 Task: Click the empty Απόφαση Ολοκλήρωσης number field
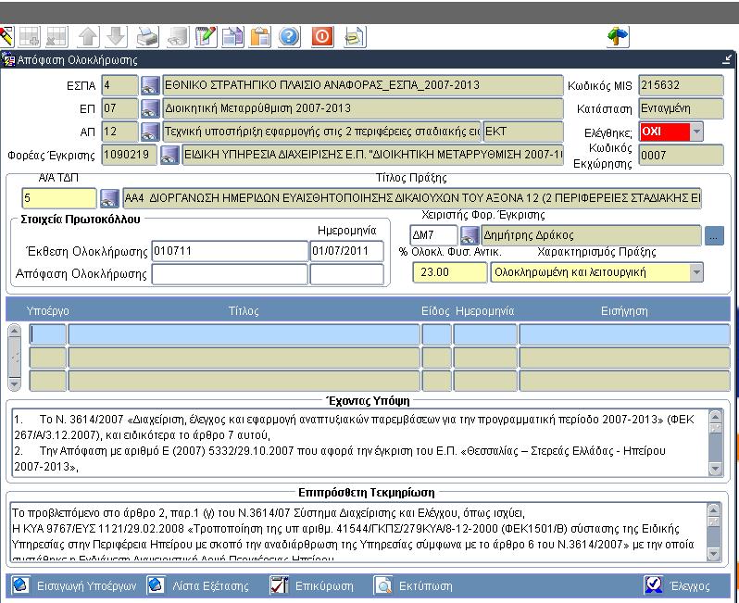click(x=230, y=274)
